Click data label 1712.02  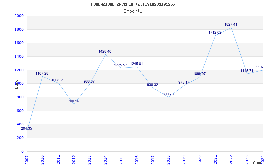[x=215, y=32]
